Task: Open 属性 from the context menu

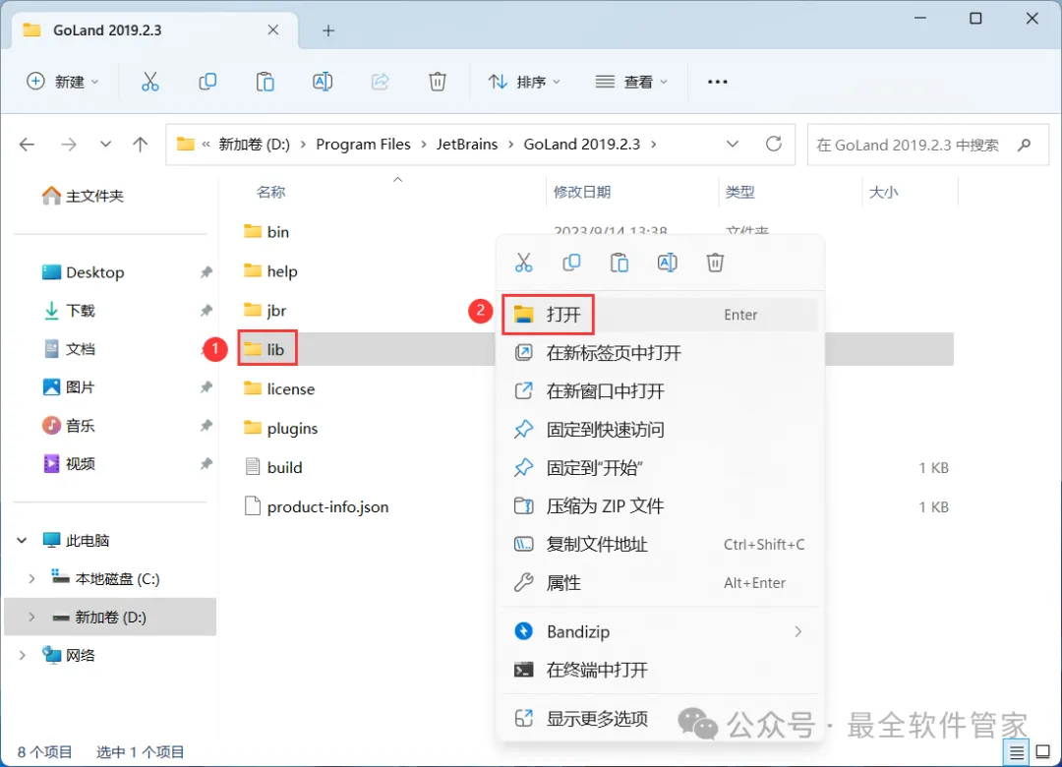Action: click(660, 583)
